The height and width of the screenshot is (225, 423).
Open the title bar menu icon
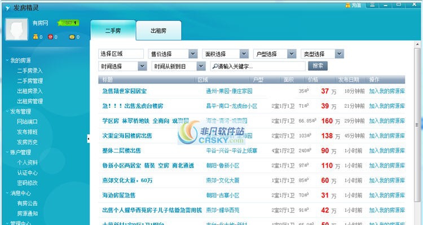[x=372, y=5]
